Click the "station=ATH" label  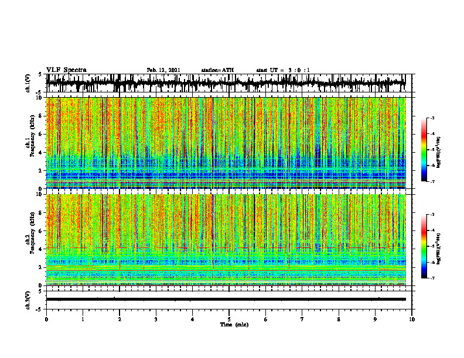click(x=217, y=70)
